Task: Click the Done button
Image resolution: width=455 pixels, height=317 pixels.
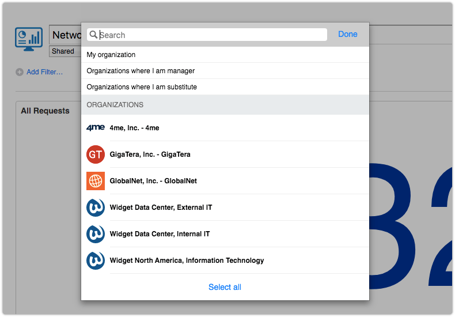Action: [348, 34]
